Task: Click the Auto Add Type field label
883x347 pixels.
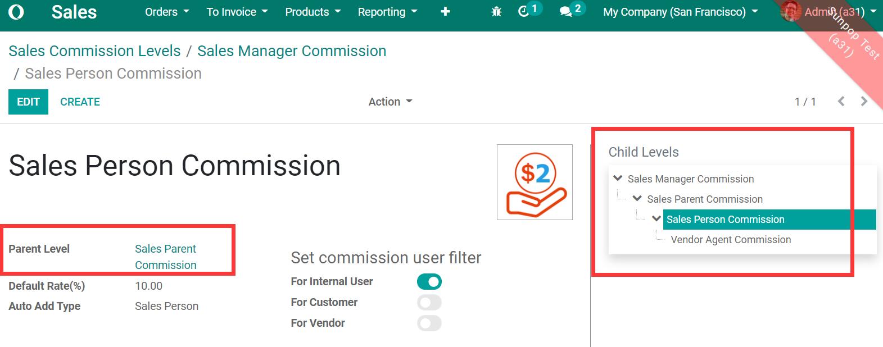Action: [x=44, y=307]
